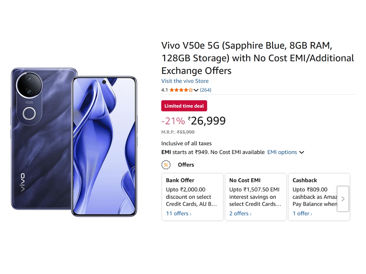
Task: Click the 4.1 rating number
Action: [x=164, y=90]
